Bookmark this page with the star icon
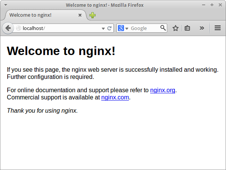226x170 pixels. click(x=176, y=28)
